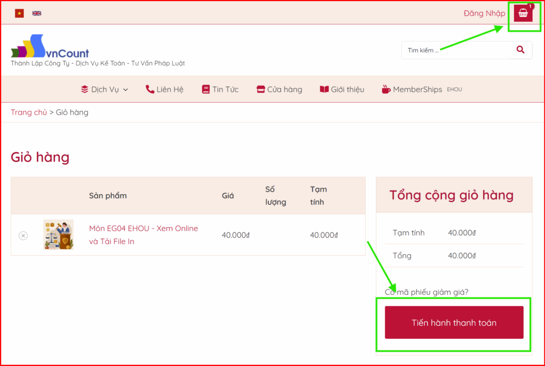Image resolution: width=545 pixels, height=366 pixels.
Task: Go back to Trang chủ breadcrumb
Action: click(x=29, y=112)
